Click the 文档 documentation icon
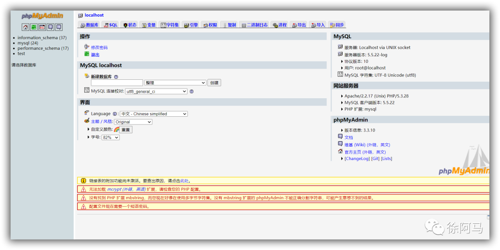 coord(340,137)
